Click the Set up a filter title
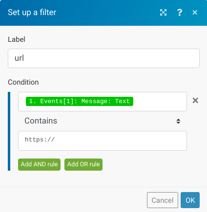Screen dimensions: 207x212 click(32, 13)
